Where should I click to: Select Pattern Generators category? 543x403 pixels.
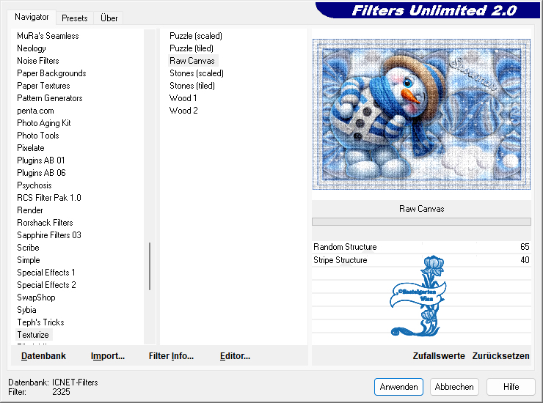point(50,98)
